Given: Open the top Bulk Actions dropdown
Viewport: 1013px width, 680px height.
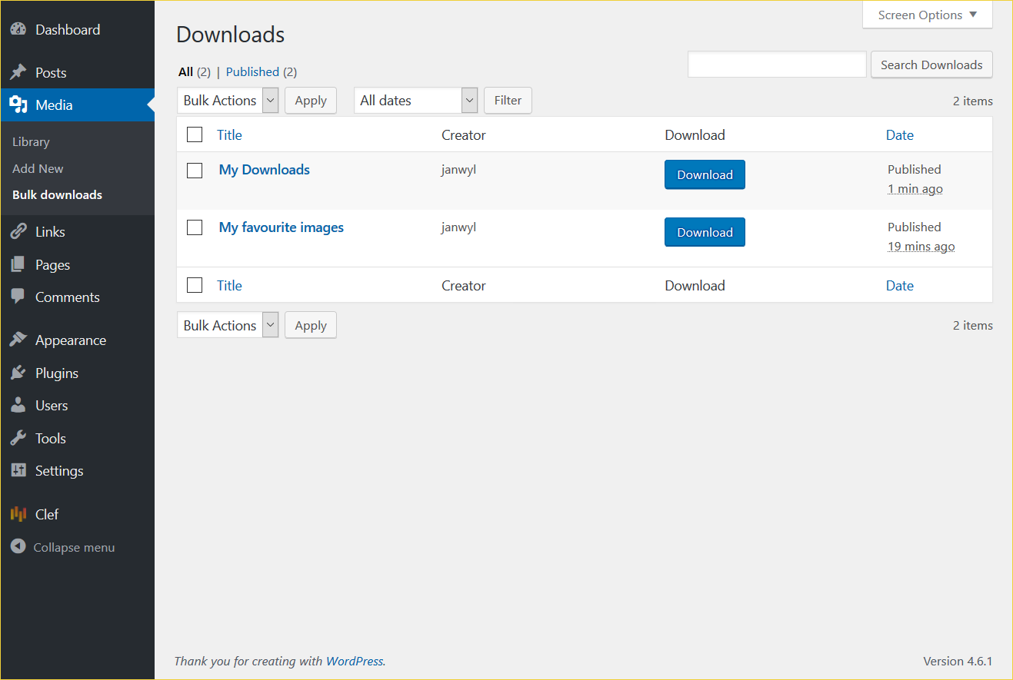Looking at the screenshot, I should (x=228, y=101).
